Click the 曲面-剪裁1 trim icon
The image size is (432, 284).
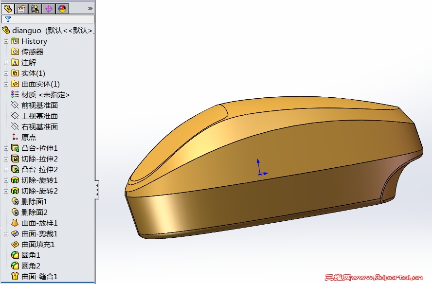click(15, 233)
